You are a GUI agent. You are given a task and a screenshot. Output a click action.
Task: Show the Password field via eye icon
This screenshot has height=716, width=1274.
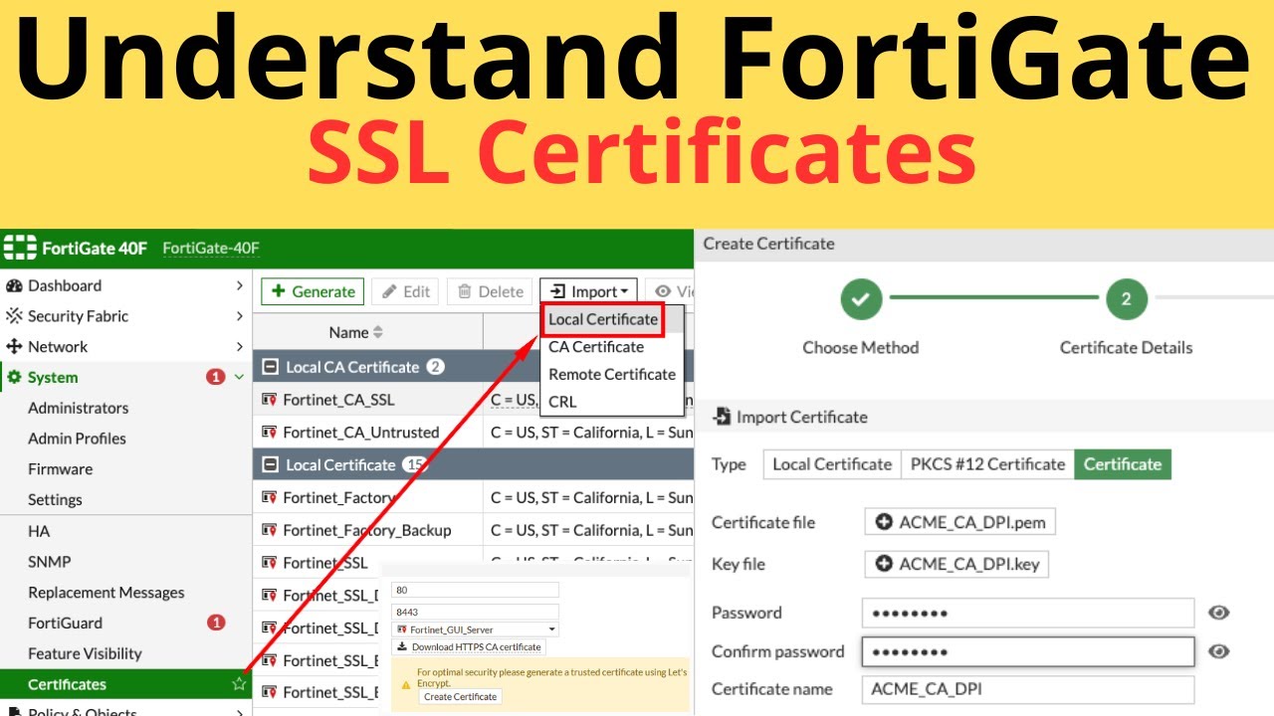tap(1218, 613)
